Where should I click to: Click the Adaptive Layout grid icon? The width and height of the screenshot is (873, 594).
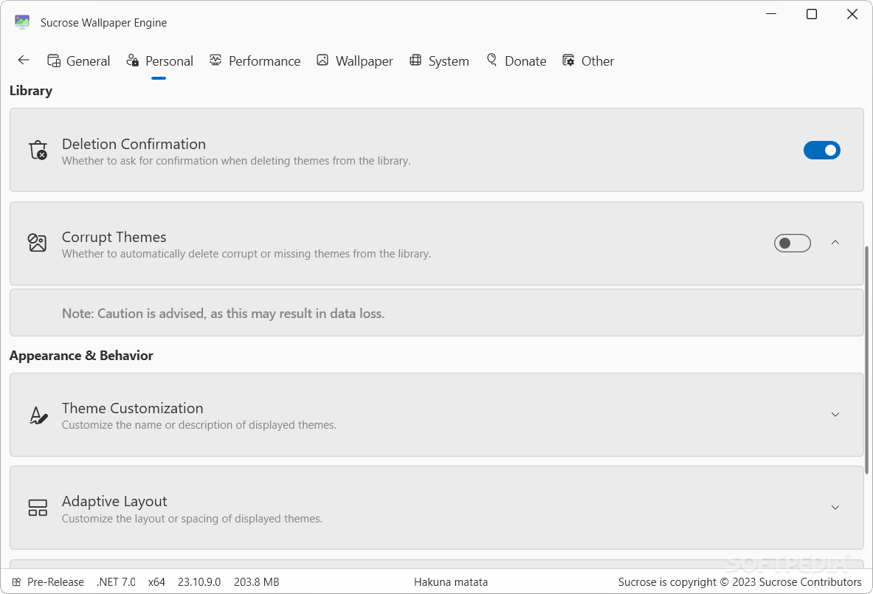38,508
